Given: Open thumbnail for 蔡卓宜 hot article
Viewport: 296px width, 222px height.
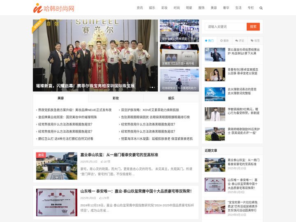Looking at the screenshot, I should pos(215,74).
